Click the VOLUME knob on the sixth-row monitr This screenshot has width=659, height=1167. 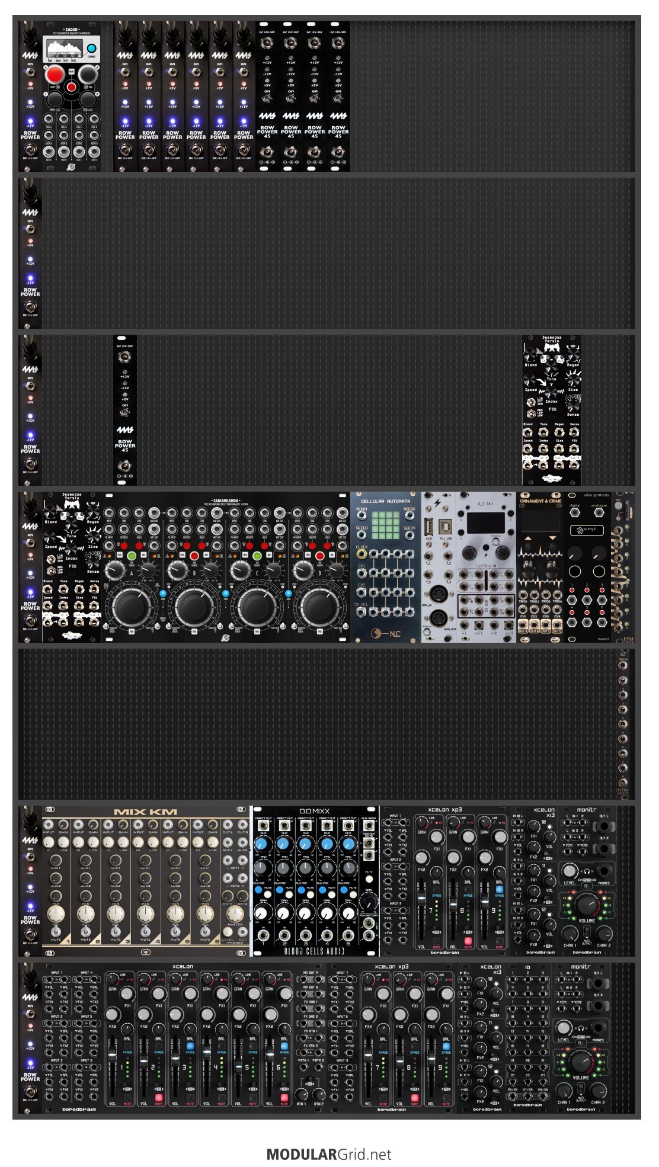tap(587, 905)
